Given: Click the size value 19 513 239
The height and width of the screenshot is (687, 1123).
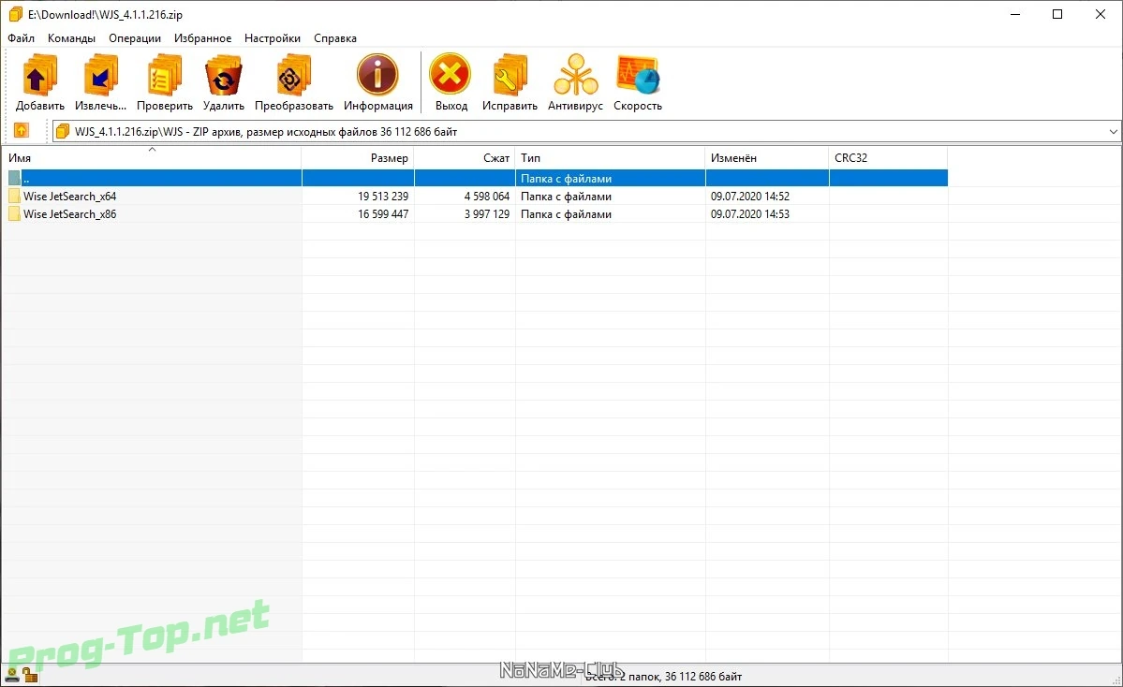Looking at the screenshot, I should [x=383, y=196].
